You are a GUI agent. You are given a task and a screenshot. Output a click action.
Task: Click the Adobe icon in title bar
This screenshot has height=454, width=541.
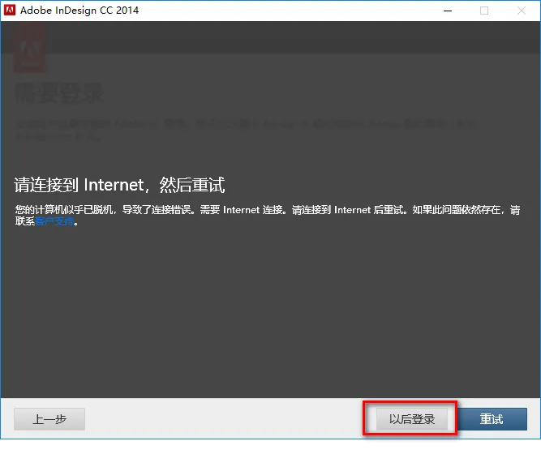[10, 10]
